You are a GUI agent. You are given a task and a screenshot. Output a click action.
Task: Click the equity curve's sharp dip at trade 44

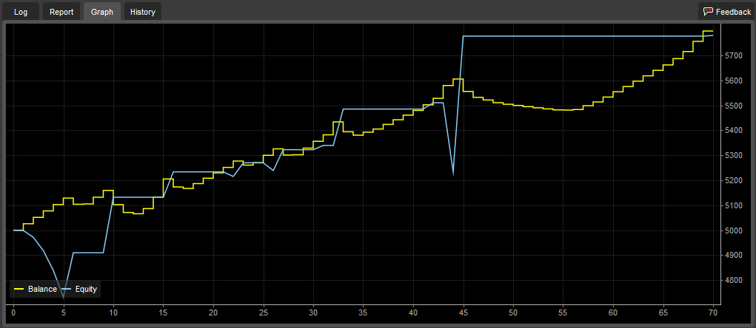[453, 175]
